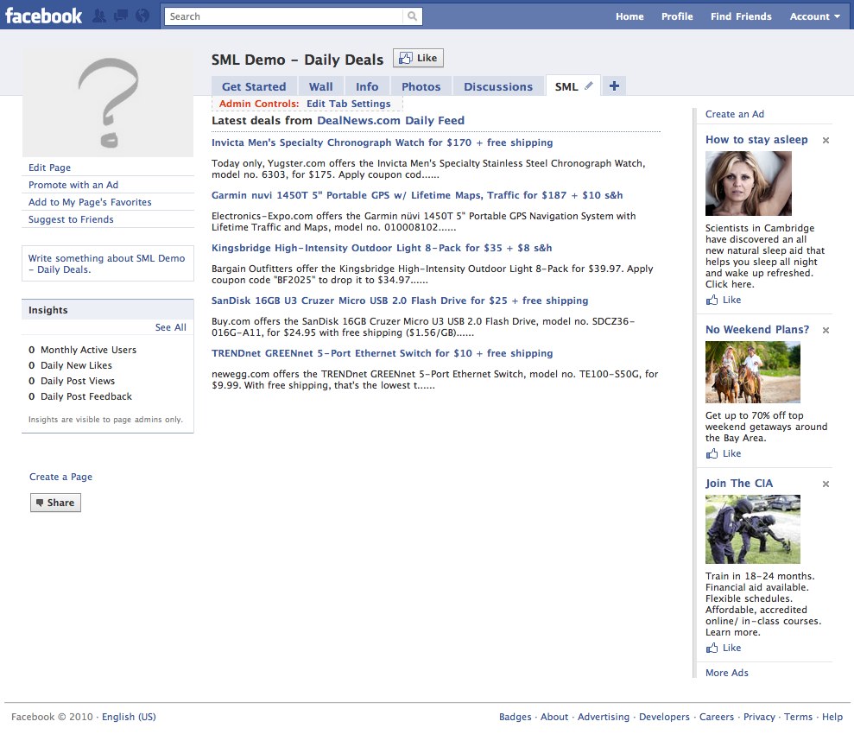Image resolution: width=854 pixels, height=734 pixels.
Task: Open the How to stay asleep ad title
Action: tap(756, 140)
